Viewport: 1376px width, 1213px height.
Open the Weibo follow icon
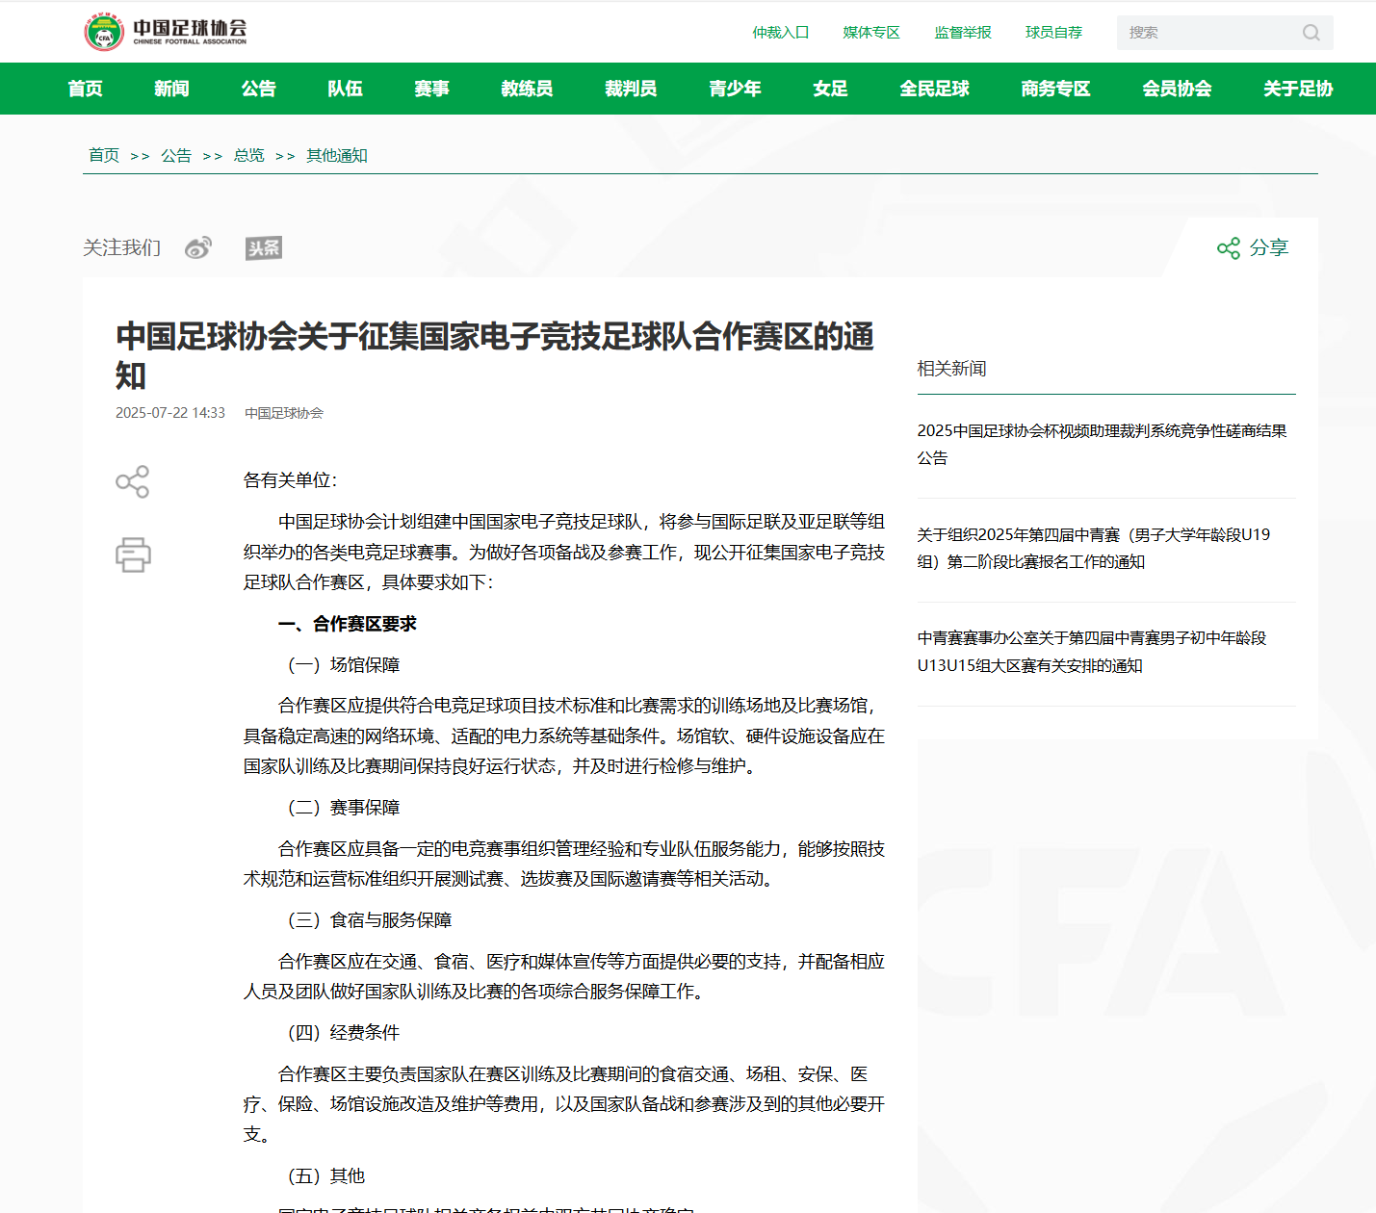(x=198, y=248)
